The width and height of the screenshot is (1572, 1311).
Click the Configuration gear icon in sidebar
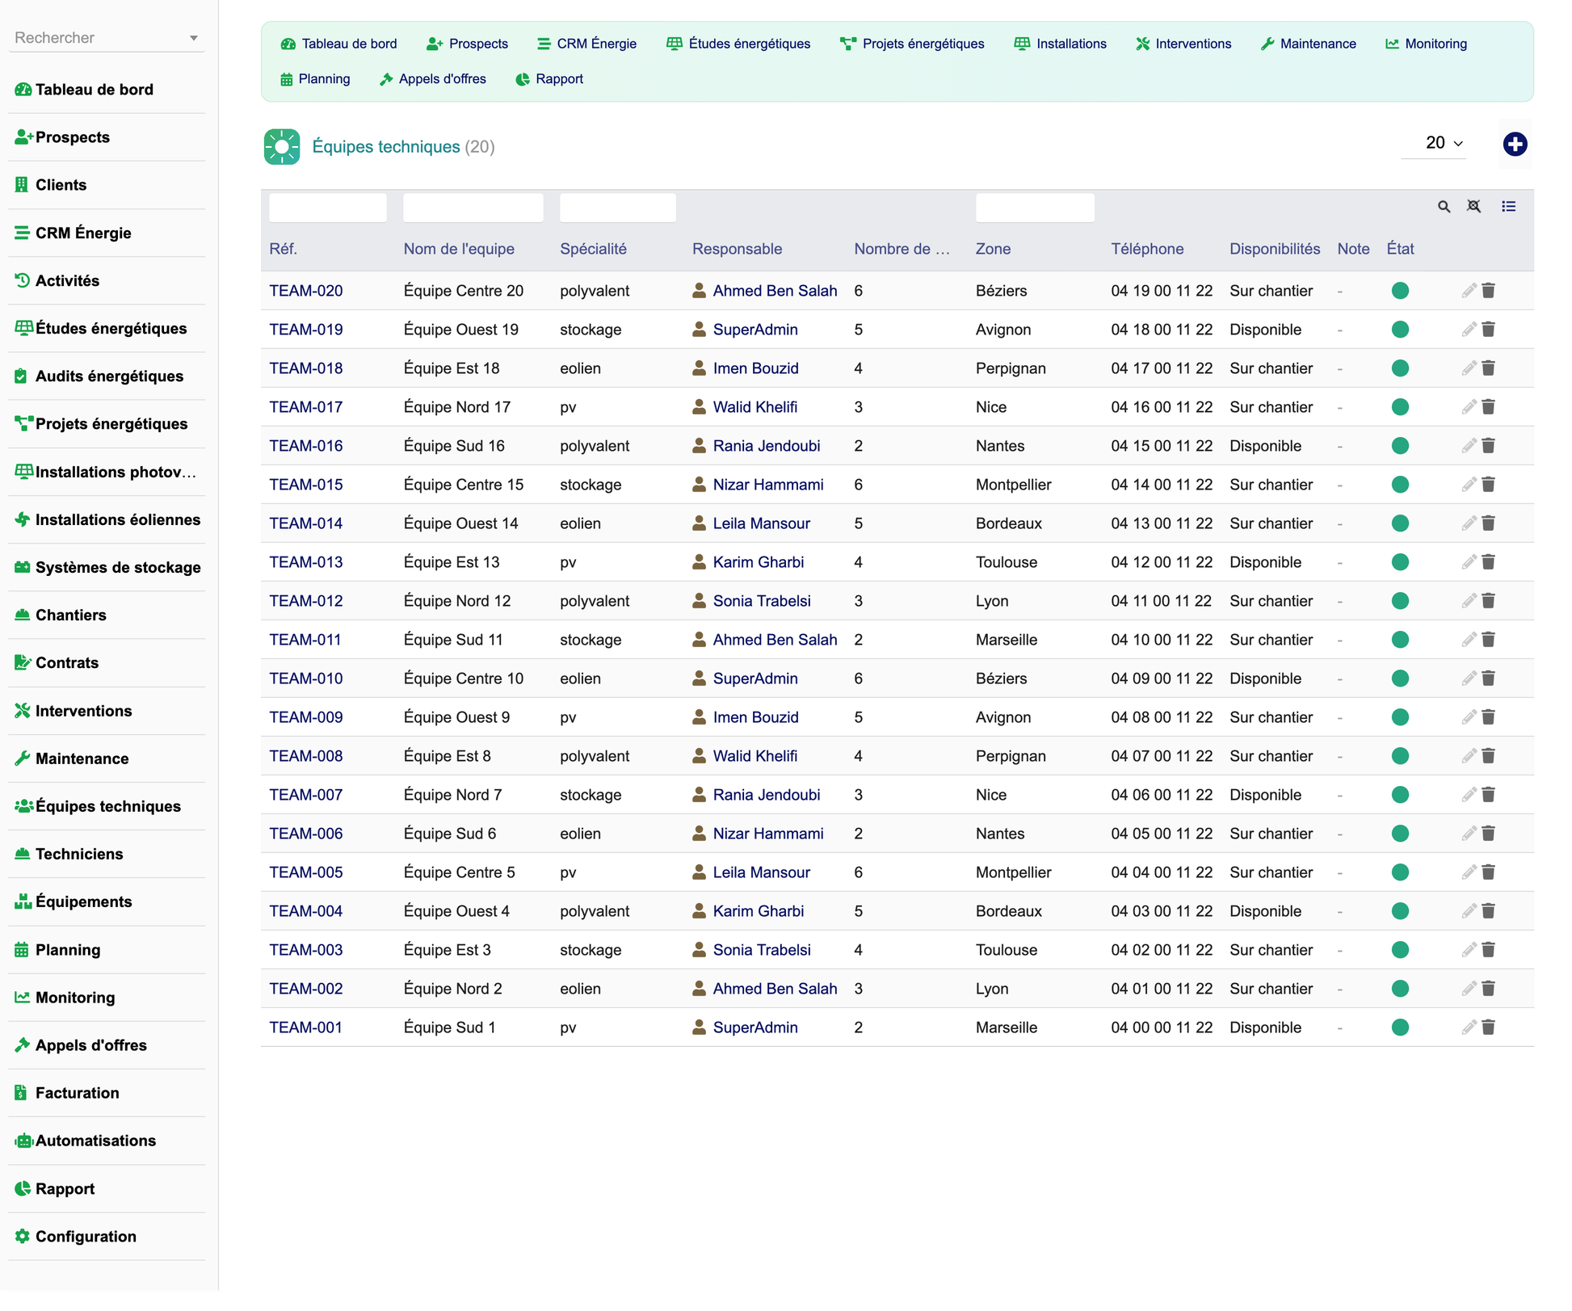(23, 1237)
